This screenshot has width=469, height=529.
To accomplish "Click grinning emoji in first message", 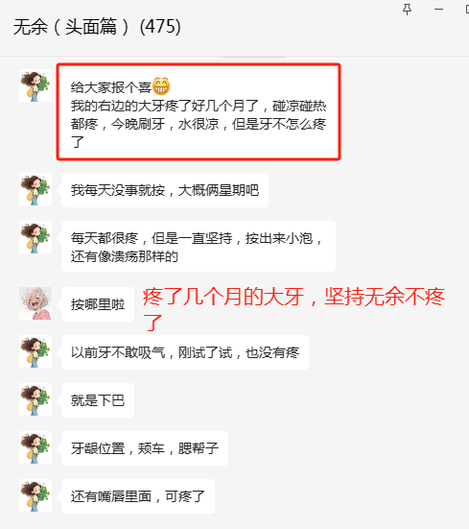I will (161, 86).
